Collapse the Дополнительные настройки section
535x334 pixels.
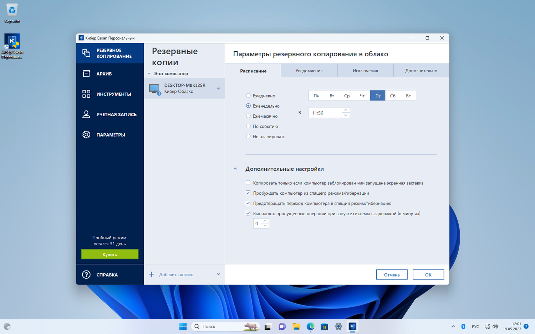235,169
